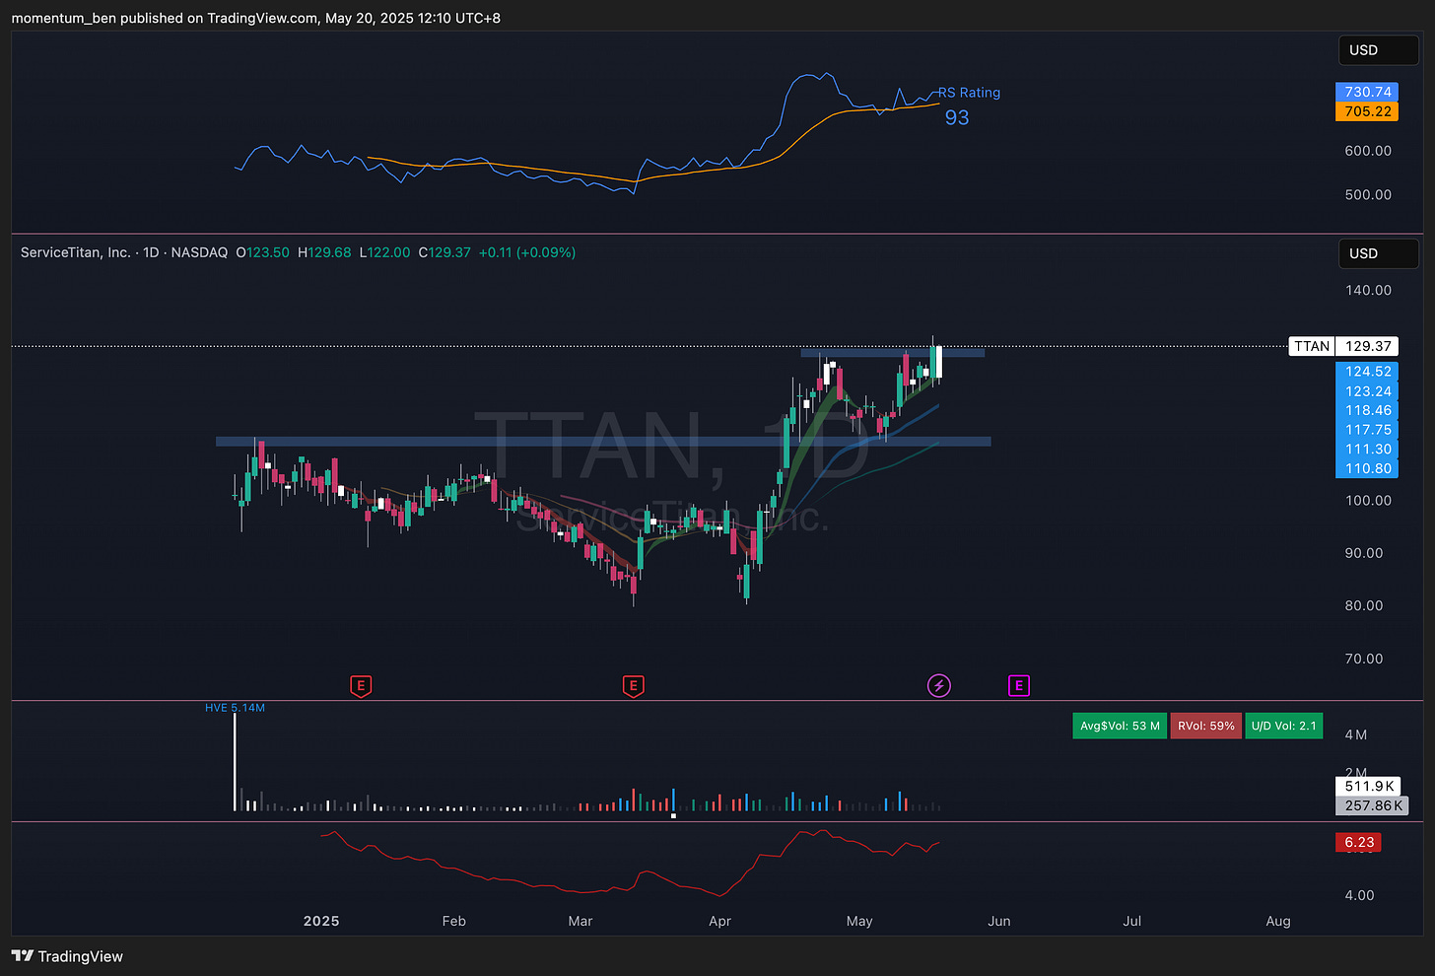Open the USD currency selector on RS pane
Viewport: 1435px width, 976px height.
[x=1378, y=50]
